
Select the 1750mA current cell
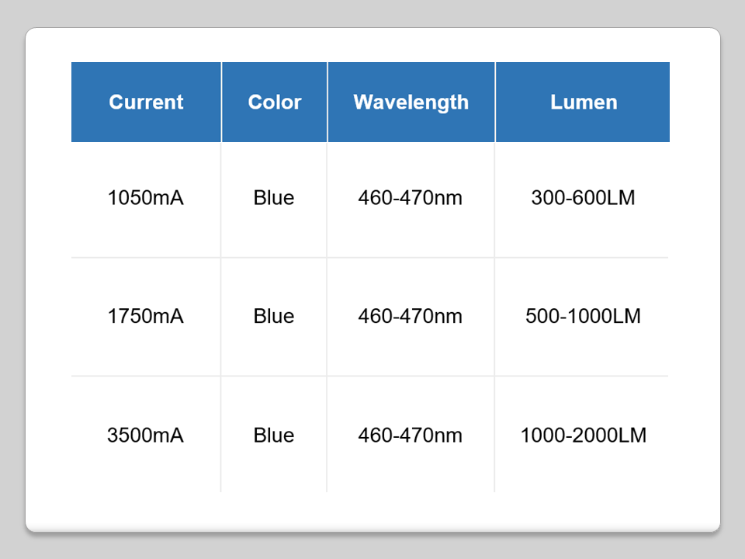[146, 316]
